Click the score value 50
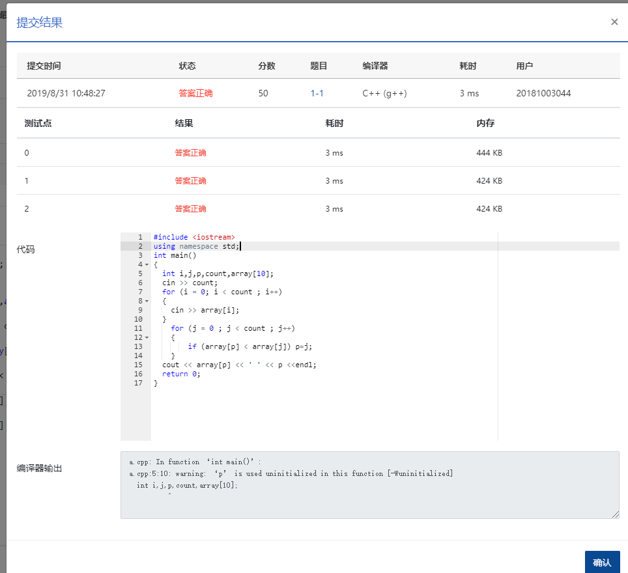 tap(263, 93)
